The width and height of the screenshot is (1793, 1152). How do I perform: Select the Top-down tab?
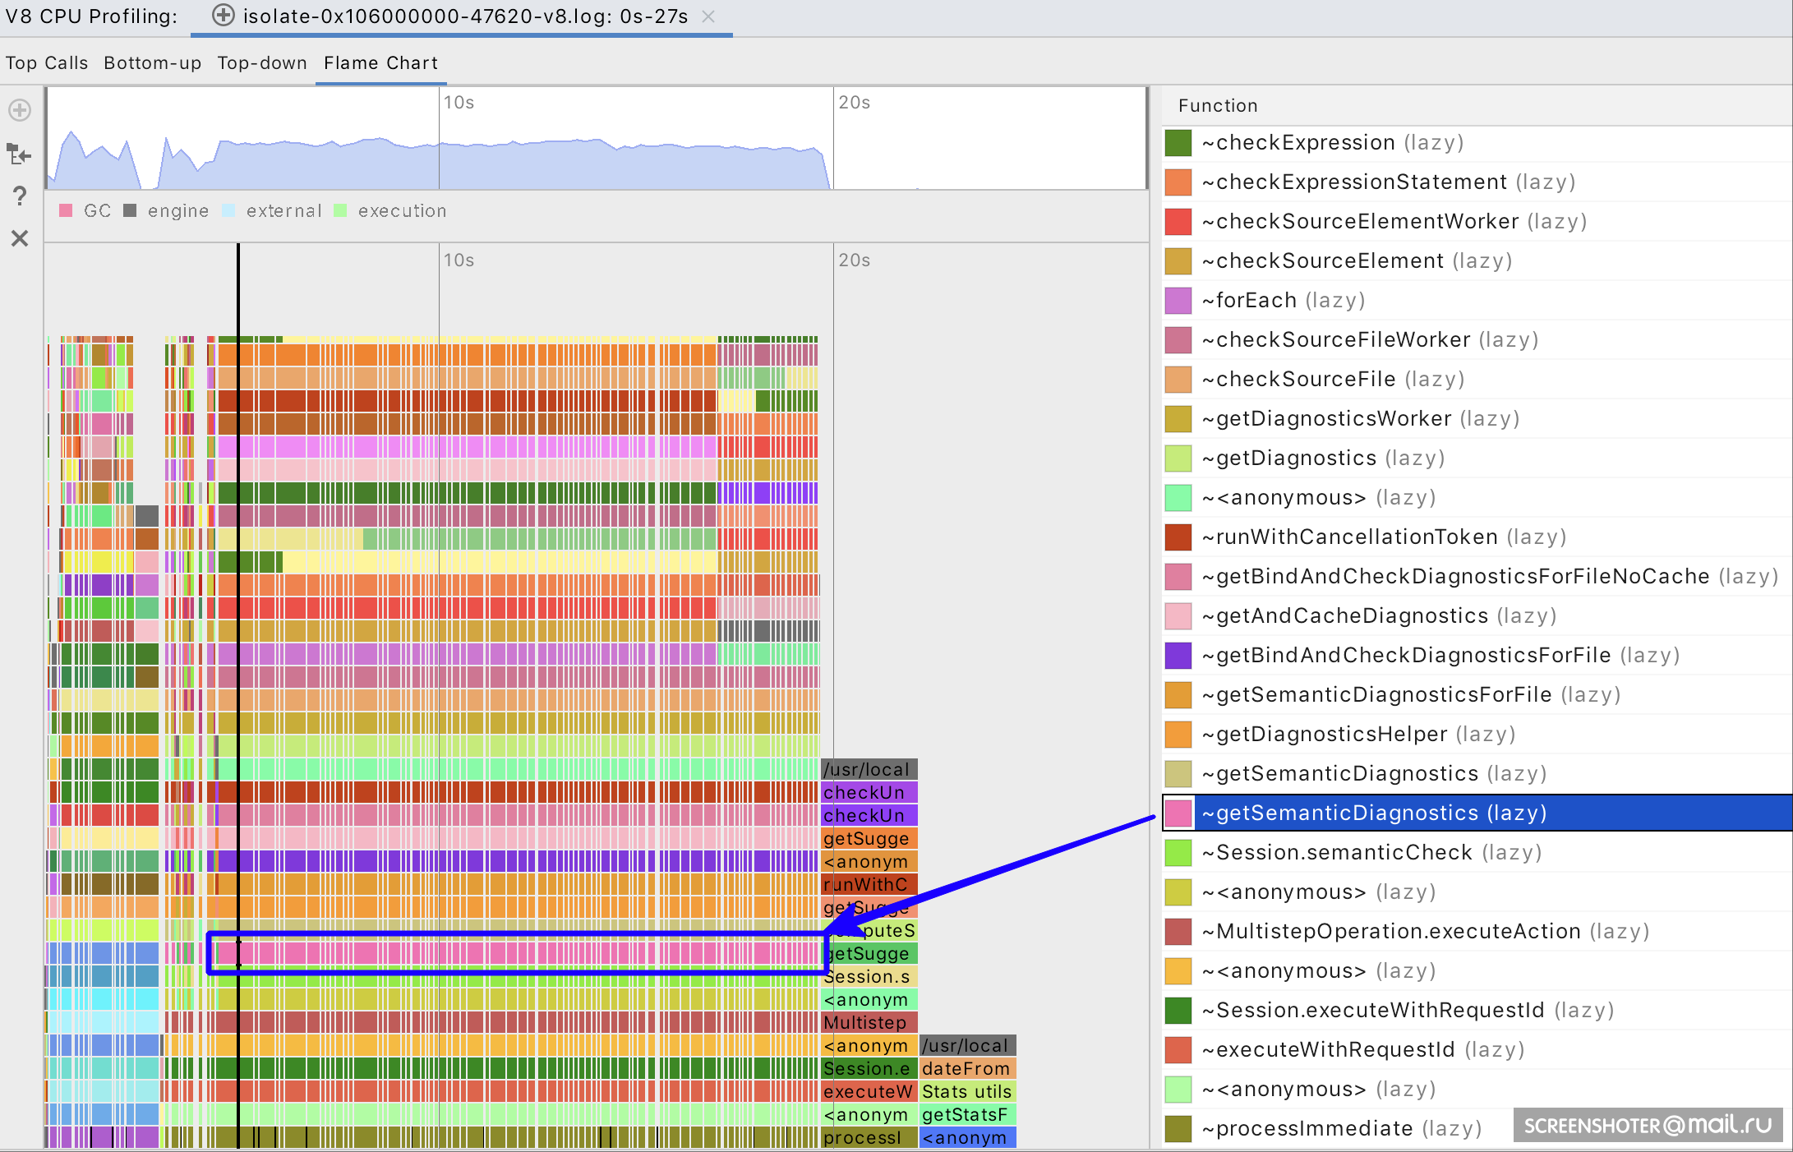[262, 63]
